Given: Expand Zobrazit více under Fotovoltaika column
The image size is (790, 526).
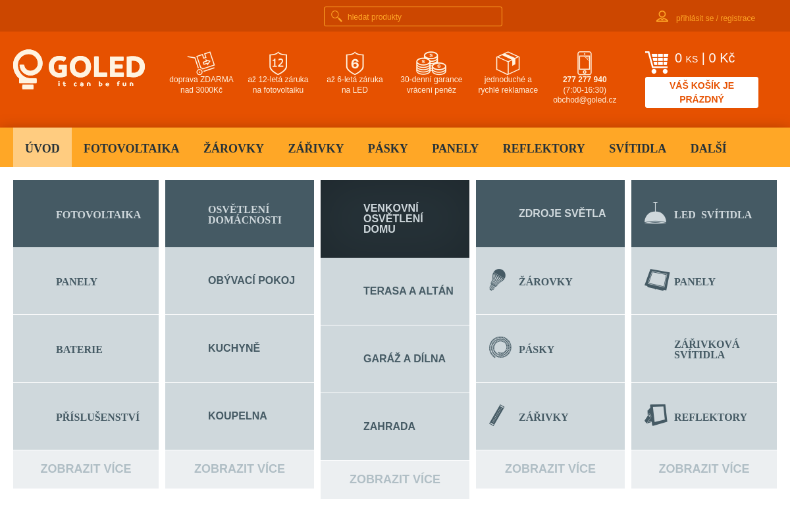Looking at the screenshot, I should [x=86, y=469].
